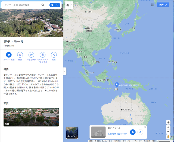Viewport: 174px width, 142px height.
Task: Click オーストラリア map label
Action: pos(127,110)
